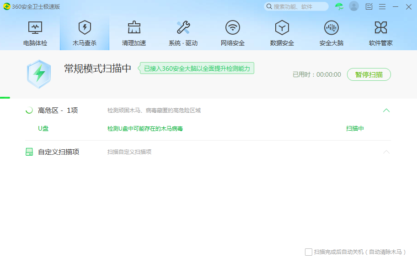Screen dimensions: 417x263
Task: Switch to the 系统·驱动 tab label
Action: [x=183, y=43]
